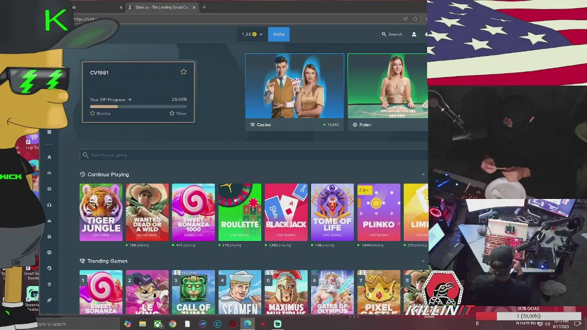Open Copilot from the taskbar
The height and width of the screenshot is (330, 587).
coord(127,324)
